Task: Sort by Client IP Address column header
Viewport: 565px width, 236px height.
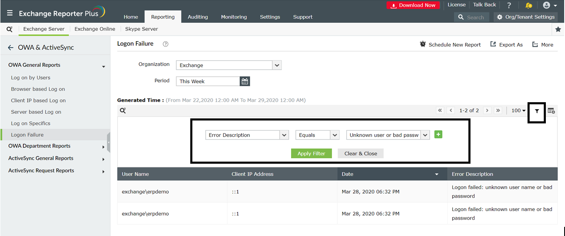Action: click(253, 174)
